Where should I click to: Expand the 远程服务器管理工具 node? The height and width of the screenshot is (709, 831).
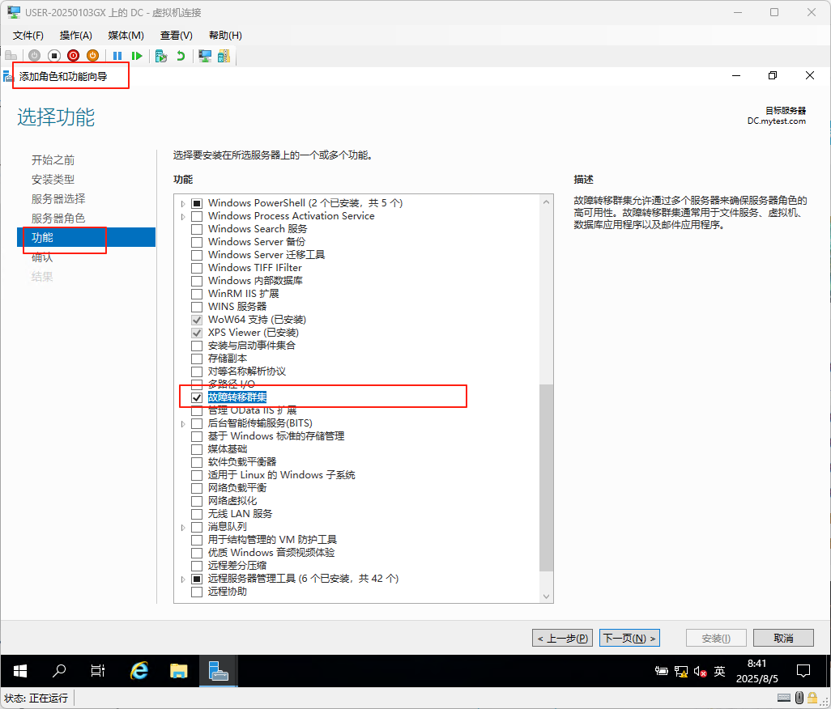click(x=183, y=580)
